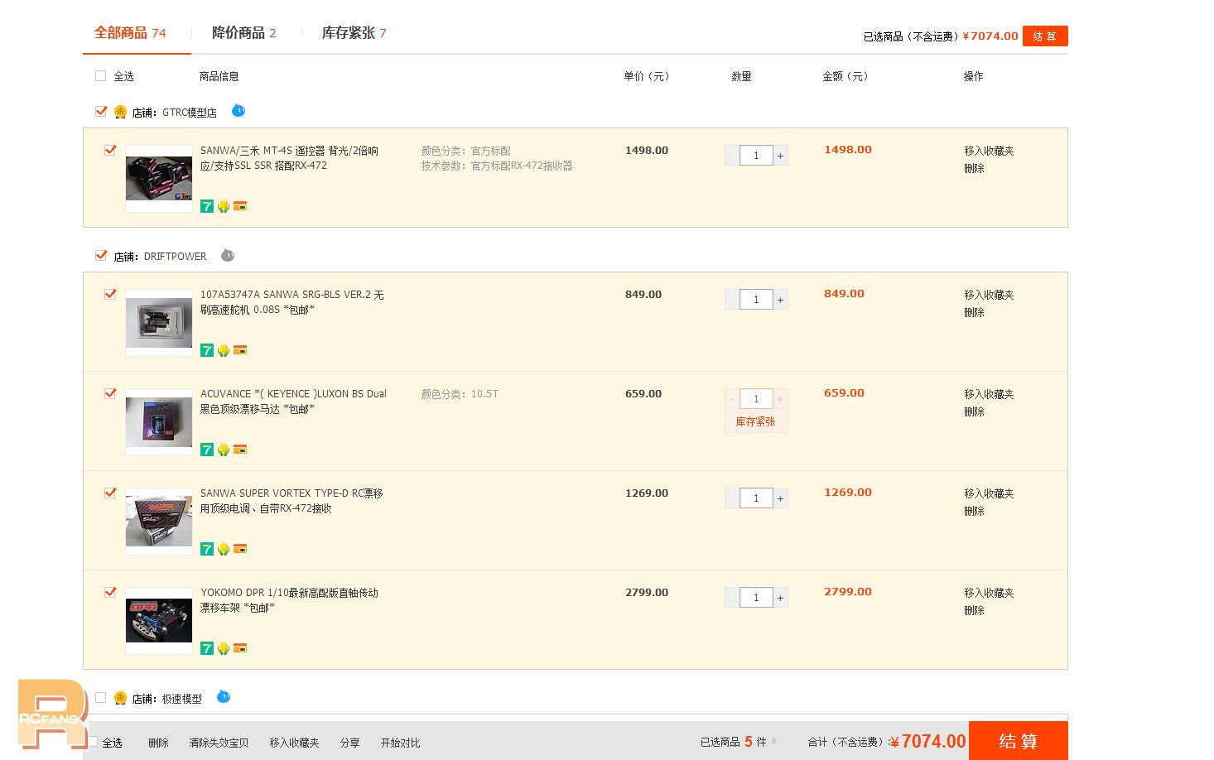Image resolution: width=1214 pixels, height=760 pixels.
Task: Uncheck the SANWA SUPER VORTEX item checkbox
Action: [110, 493]
